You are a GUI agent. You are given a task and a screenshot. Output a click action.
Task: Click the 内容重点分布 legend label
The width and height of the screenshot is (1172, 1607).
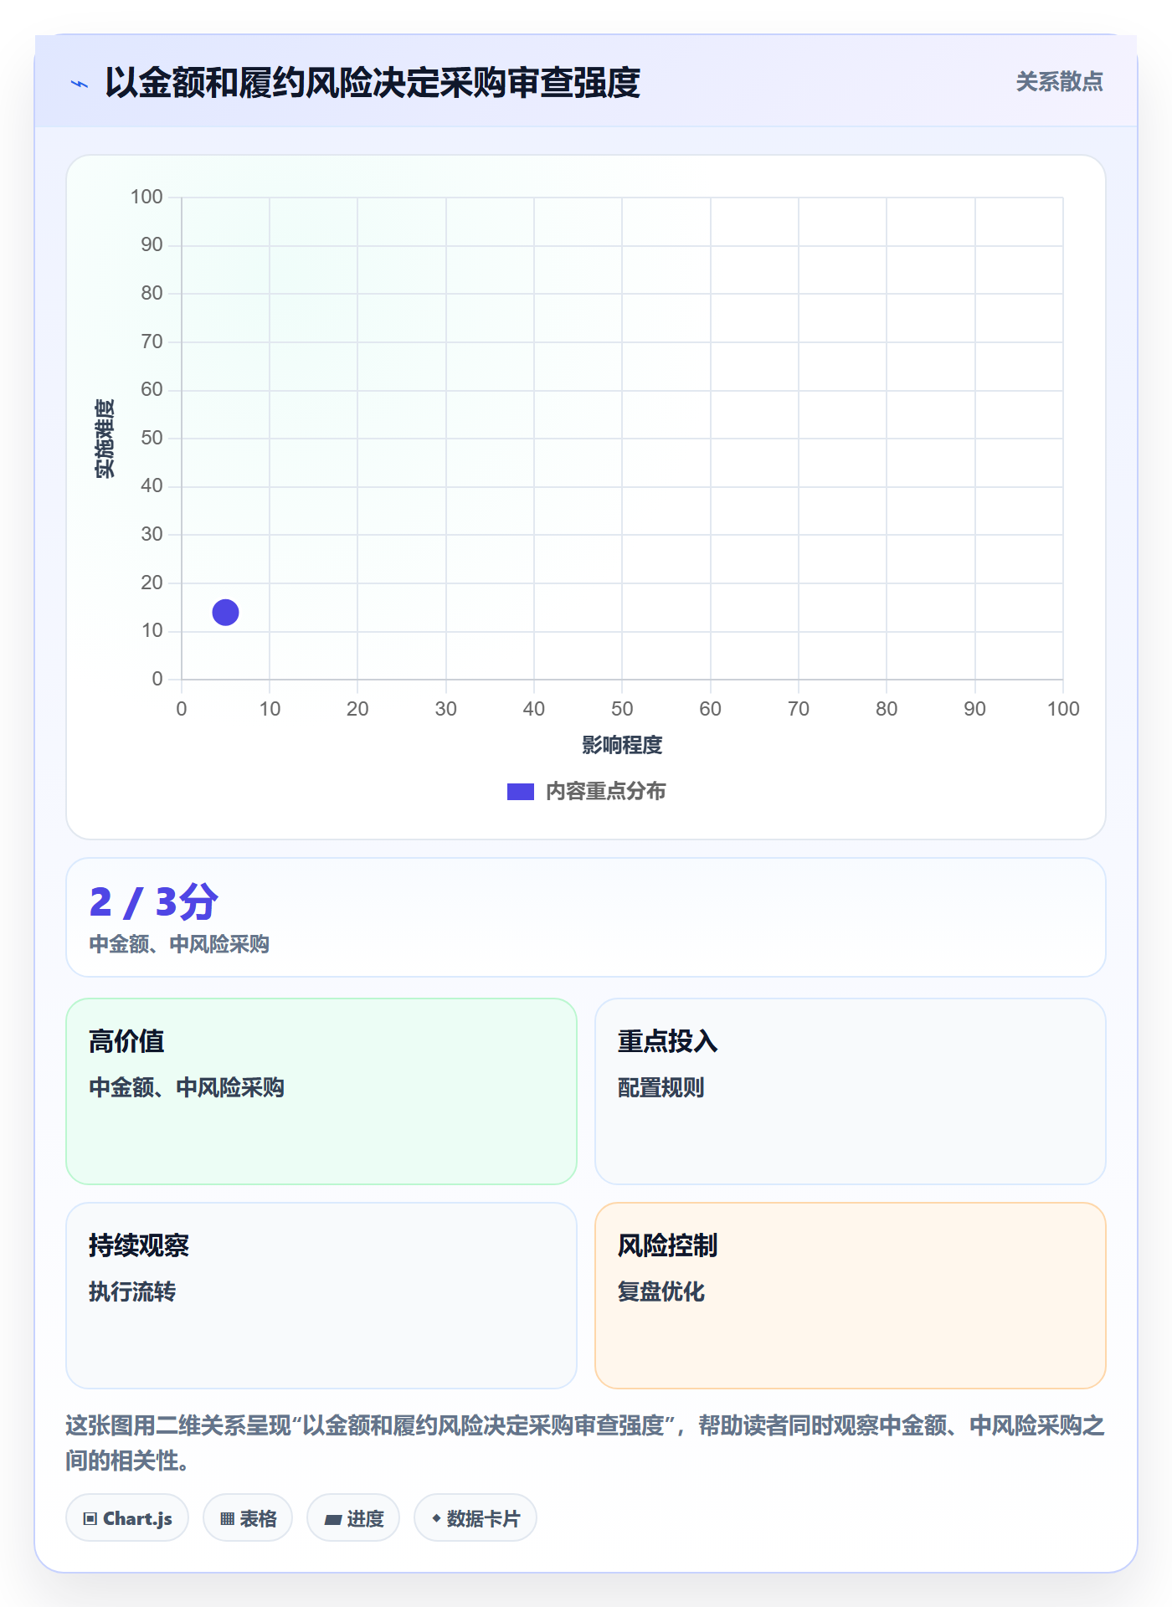click(x=605, y=792)
